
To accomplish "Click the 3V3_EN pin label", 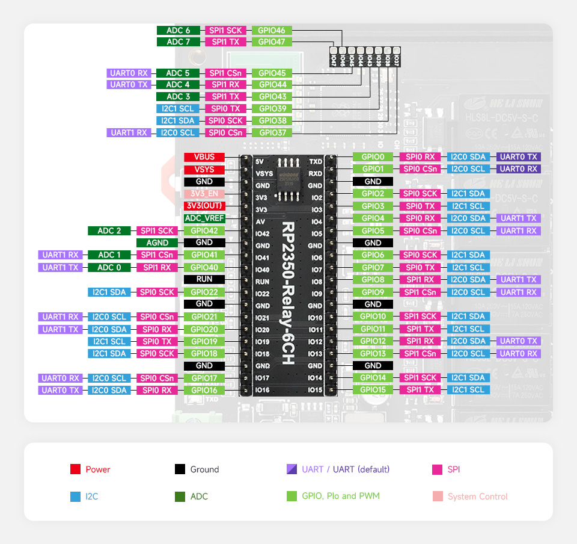I will (x=203, y=193).
